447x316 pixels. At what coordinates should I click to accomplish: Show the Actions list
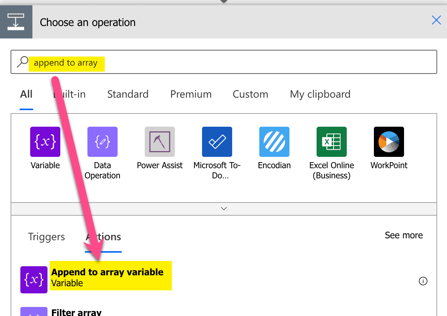tap(103, 237)
